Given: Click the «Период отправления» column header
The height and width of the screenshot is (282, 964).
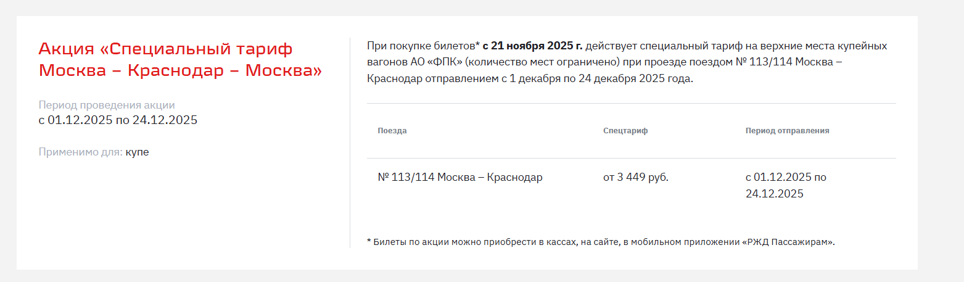Looking at the screenshot, I should 787,131.
